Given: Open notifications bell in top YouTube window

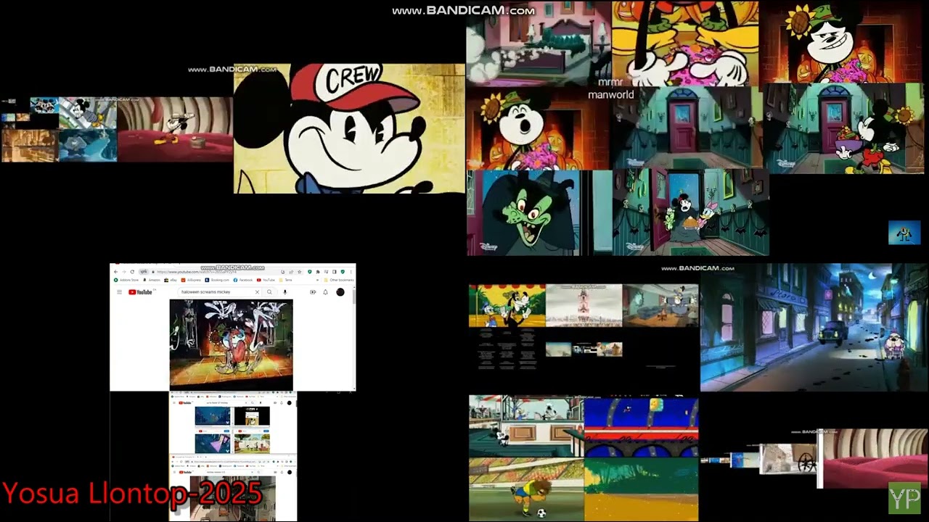Looking at the screenshot, I should point(325,292).
